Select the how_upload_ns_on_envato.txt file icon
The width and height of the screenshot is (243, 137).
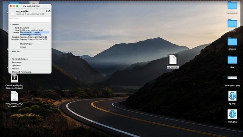click(14, 96)
